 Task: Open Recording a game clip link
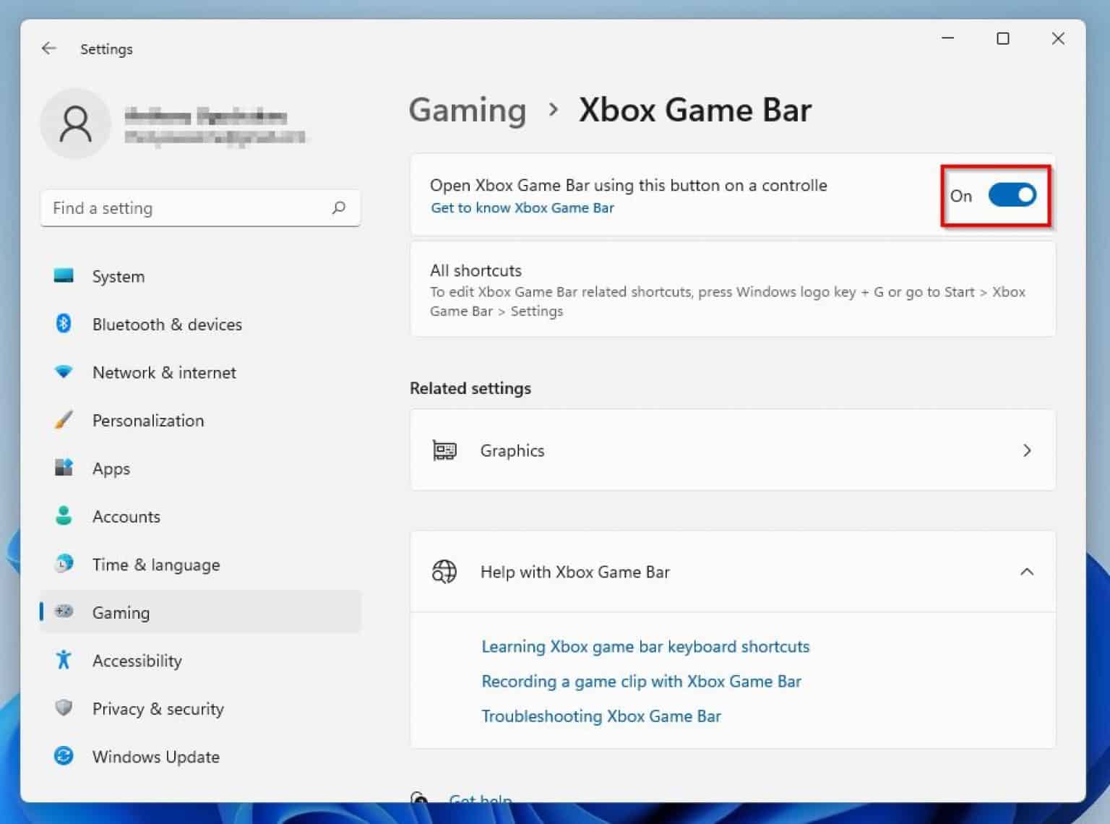tap(641, 682)
